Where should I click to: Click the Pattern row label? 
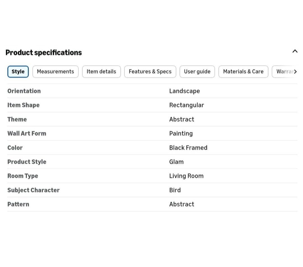[x=18, y=204]
